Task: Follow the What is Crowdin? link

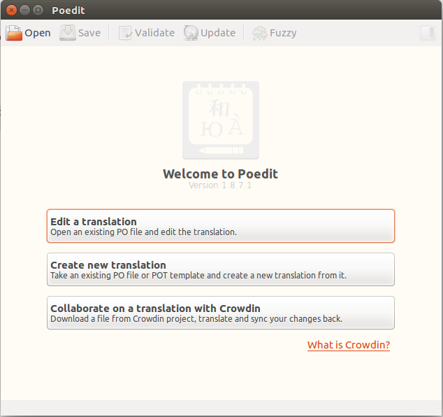Action: point(348,345)
